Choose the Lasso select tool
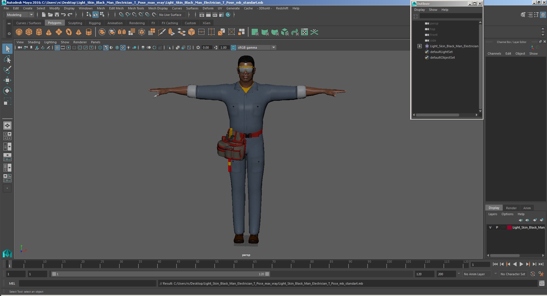The image size is (547, 296). point(7,59)
